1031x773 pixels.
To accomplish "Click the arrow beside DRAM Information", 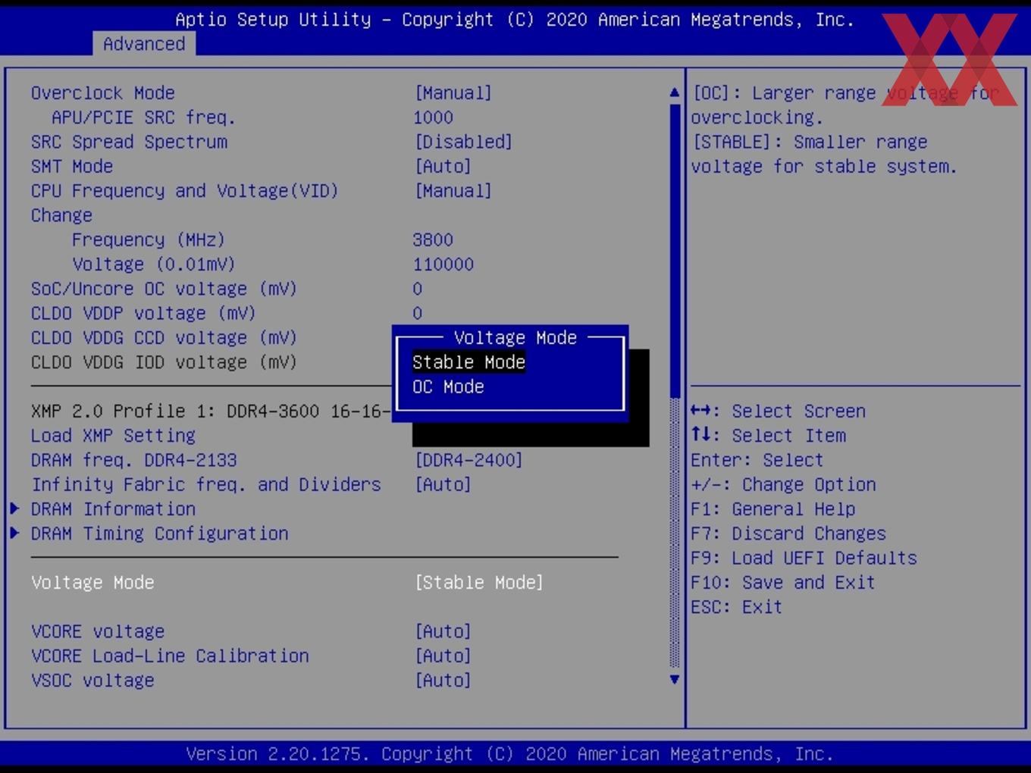I will coord(14,509).
